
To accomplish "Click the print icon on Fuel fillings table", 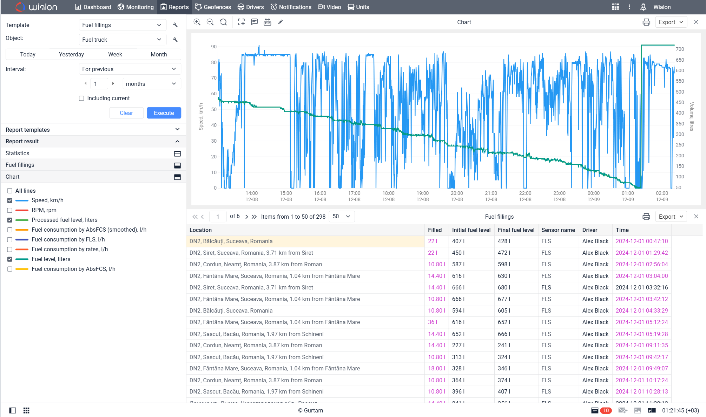I will point(645,217).
